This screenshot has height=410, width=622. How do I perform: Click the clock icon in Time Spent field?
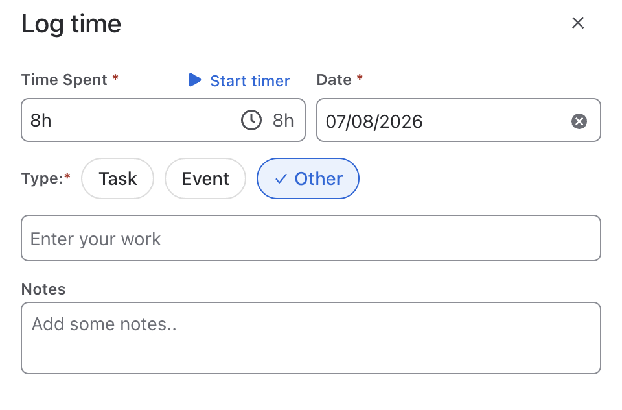coord(251,120)
